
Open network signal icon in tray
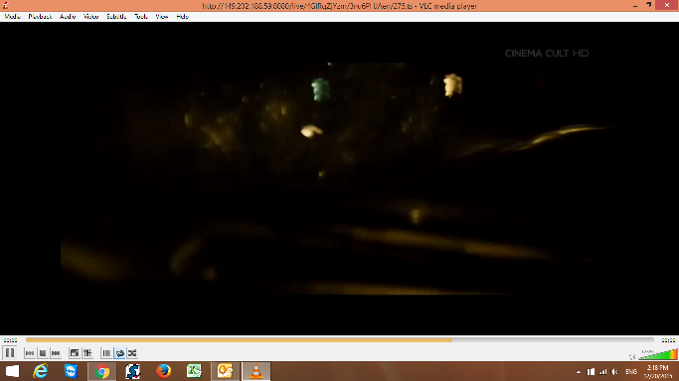point(602,372)
